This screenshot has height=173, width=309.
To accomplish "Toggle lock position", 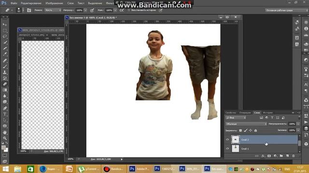I will [251, 130].
